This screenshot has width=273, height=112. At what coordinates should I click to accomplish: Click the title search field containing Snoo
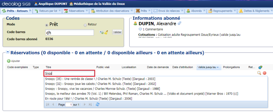tap(69, 73)
